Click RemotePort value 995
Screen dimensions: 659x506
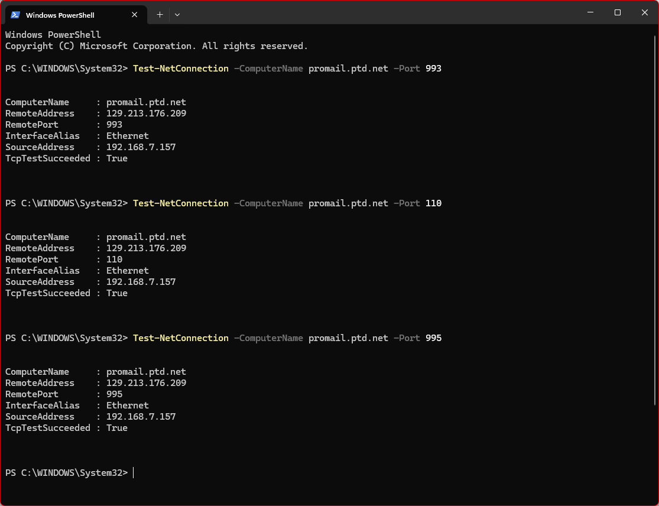click(x=114, y=395)
